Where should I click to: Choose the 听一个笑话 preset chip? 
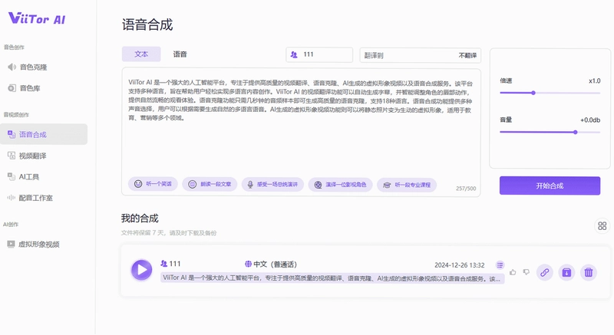[153, 184]
